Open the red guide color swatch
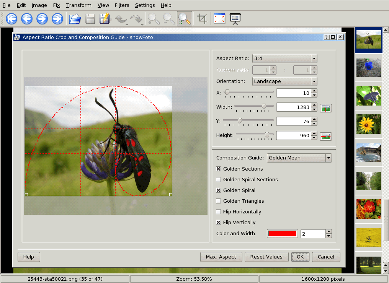This screenshot has width=389, height=283. [283, 234]
